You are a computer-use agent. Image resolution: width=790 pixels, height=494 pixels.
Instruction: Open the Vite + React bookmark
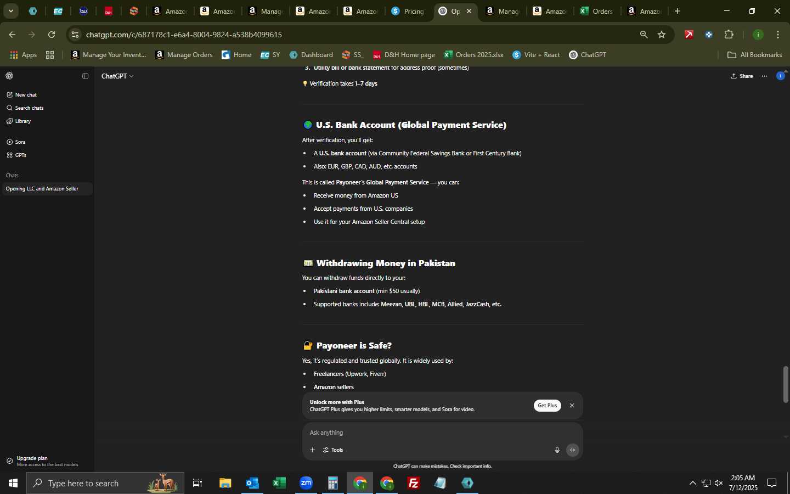(x=536, y=55)
